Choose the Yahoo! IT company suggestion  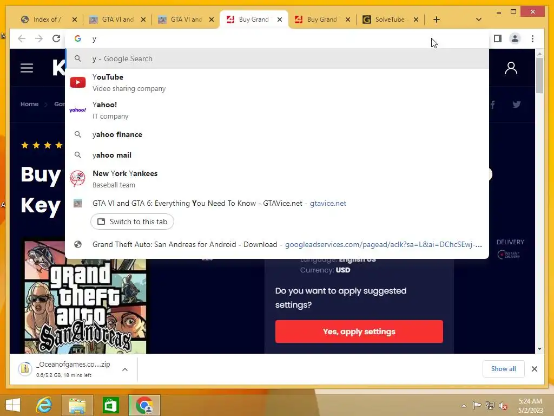tap(277, 110)
